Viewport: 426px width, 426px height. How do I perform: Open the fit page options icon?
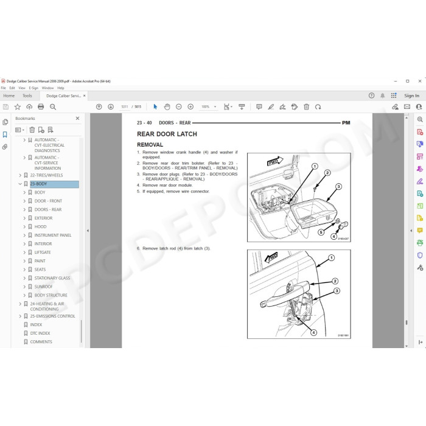[x=228, y=106]
